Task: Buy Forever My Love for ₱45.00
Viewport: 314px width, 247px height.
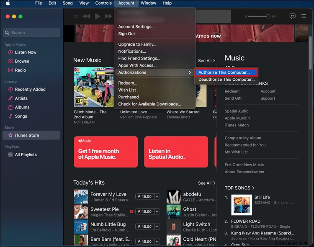Action: 145,196
